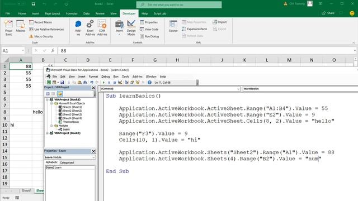
Task: Open the Script Lab ribbon tab
Action: coord(160,13)
